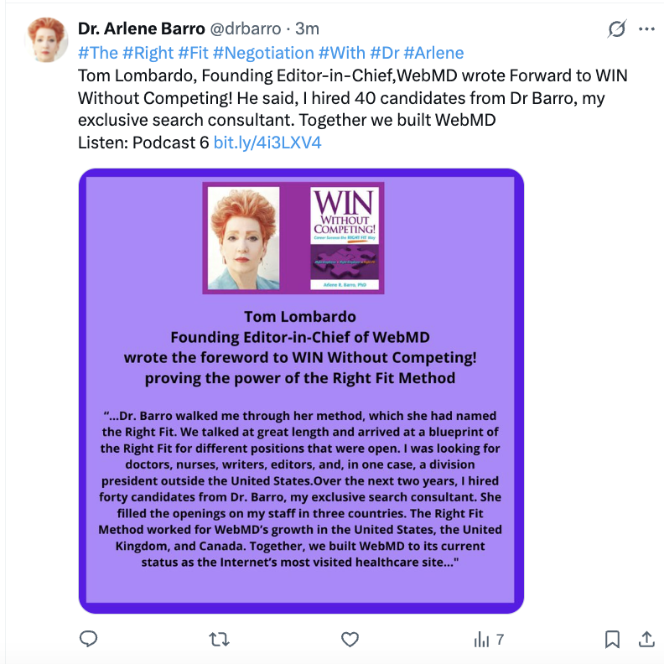The image size is (664, 664).
Task: Click the reply speech bubble icon
Action: point(89,639)
